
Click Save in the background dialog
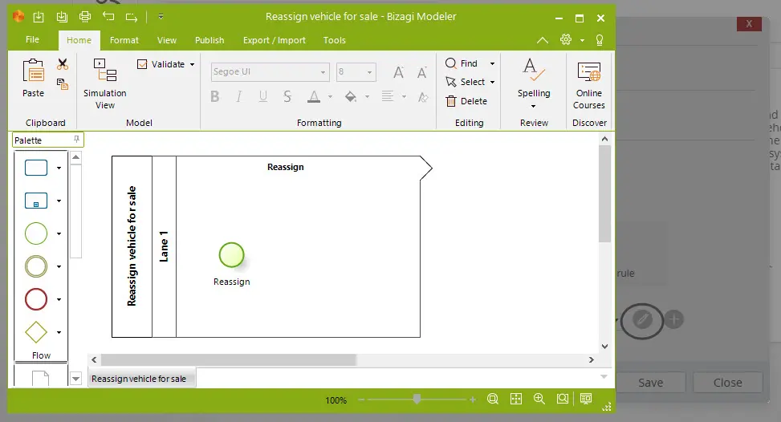pos(650,383)
